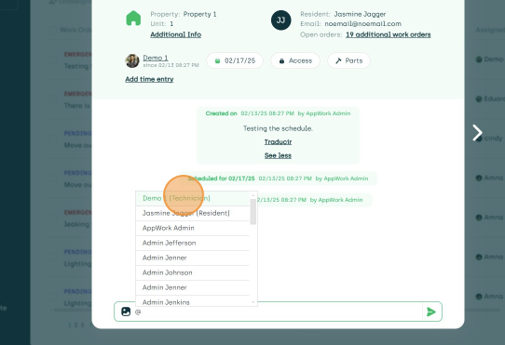Click the JJ resident avatar circle
Image resolution: width=505 pixels, height=345 pixels.
point(280,20)
